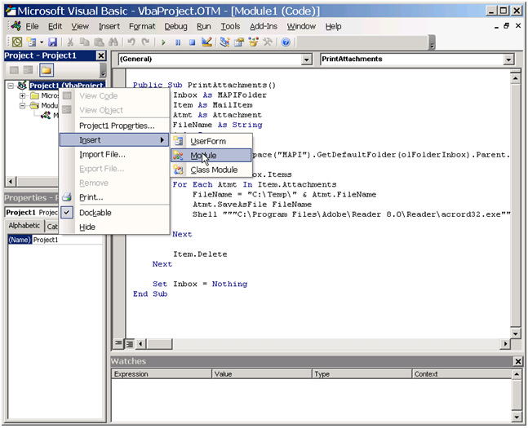Click the Copy toolbar icon

tap(85, 42)
